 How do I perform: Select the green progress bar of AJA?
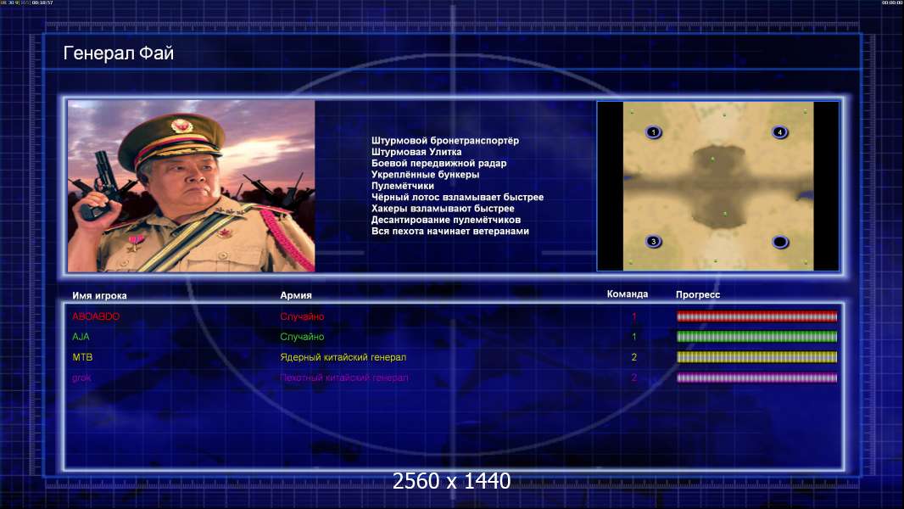point(756,337)
